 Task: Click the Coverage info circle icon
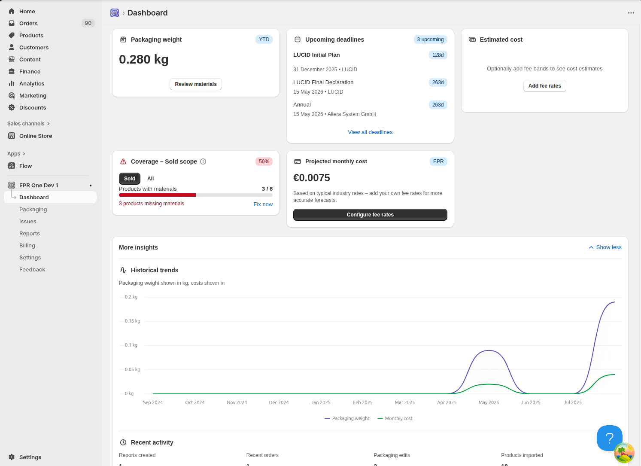203,161
